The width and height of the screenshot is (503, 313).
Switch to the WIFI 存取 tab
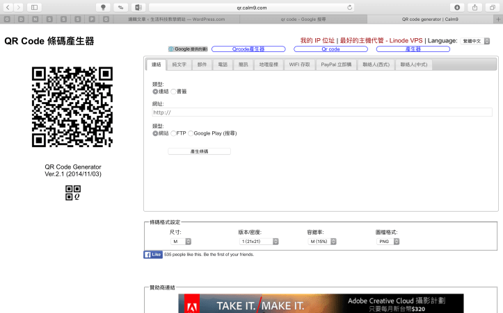point(299,65)
